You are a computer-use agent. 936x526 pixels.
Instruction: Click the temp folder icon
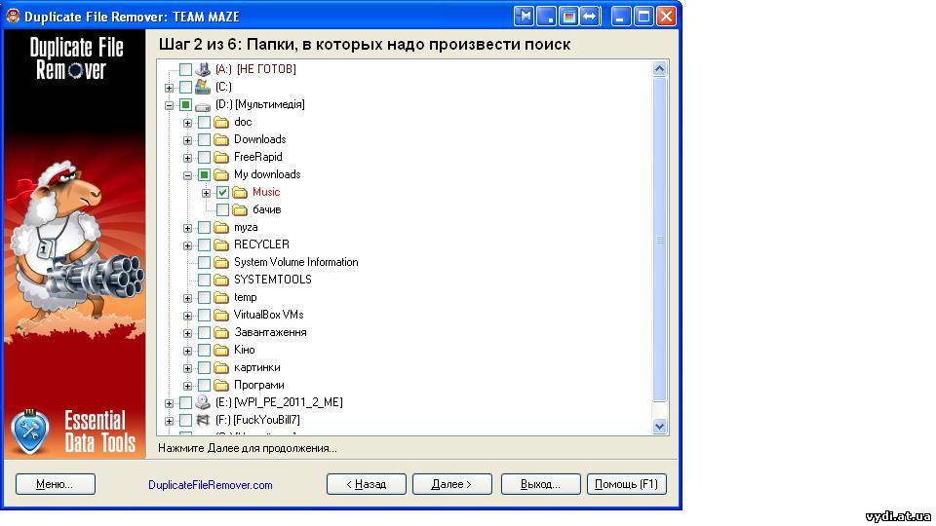point(221,298)
